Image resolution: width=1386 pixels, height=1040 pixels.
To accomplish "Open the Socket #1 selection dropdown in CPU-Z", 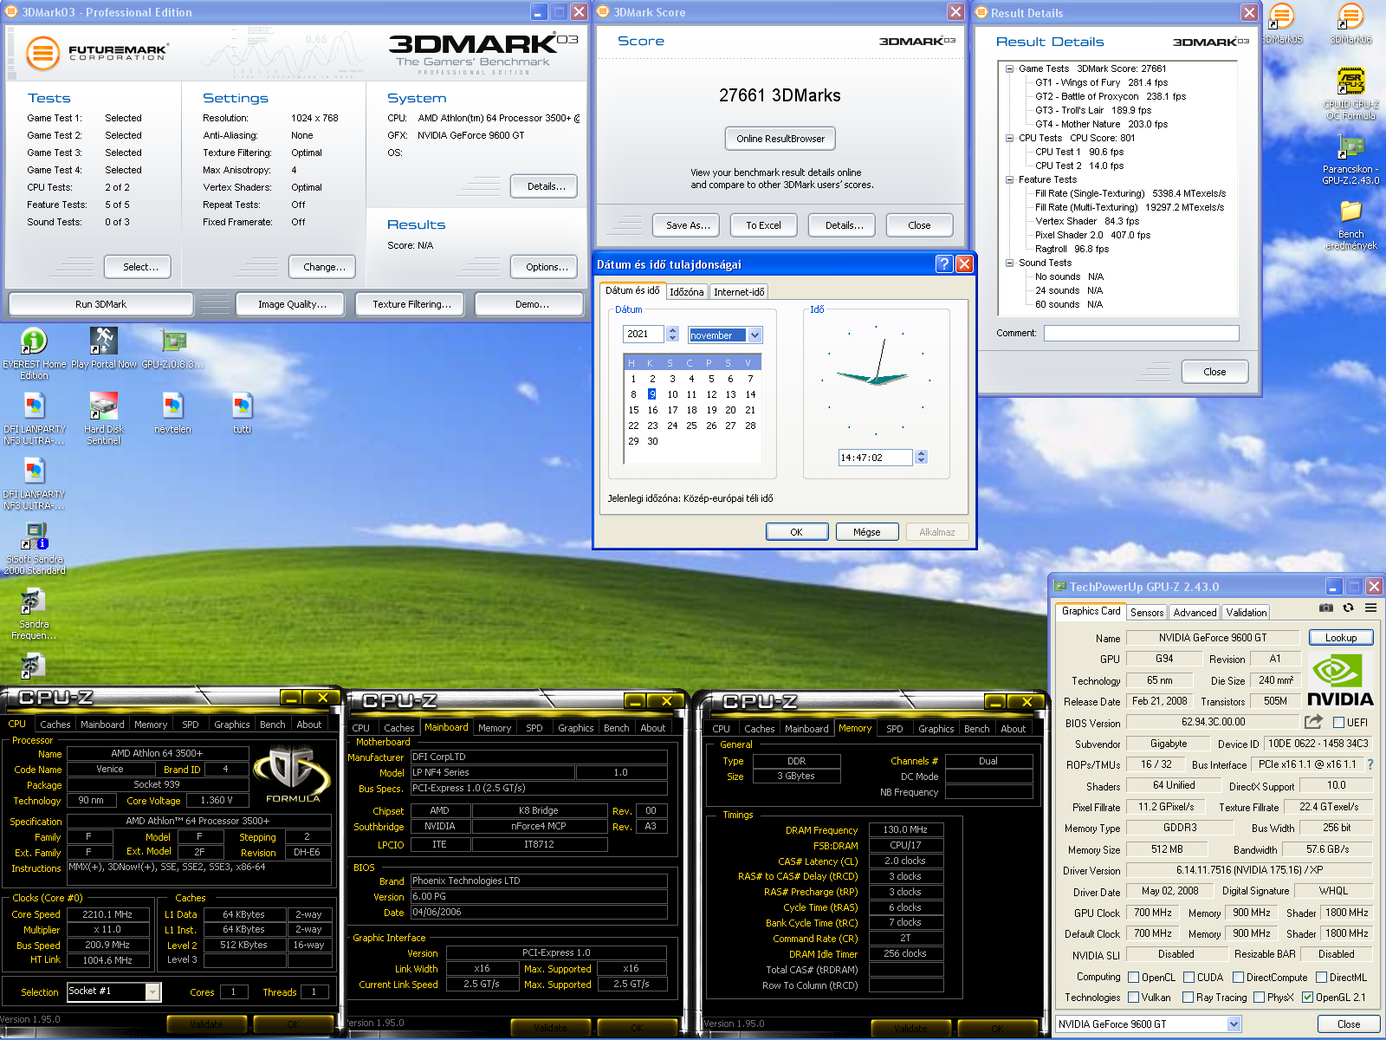I will pos(152,991).
